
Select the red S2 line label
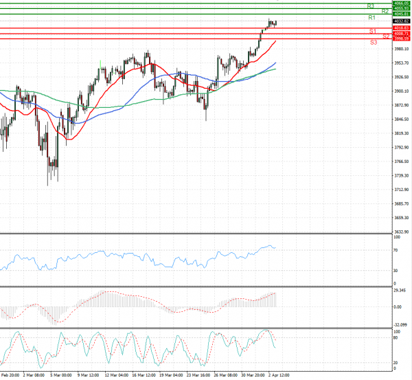(x=386, y=36)
